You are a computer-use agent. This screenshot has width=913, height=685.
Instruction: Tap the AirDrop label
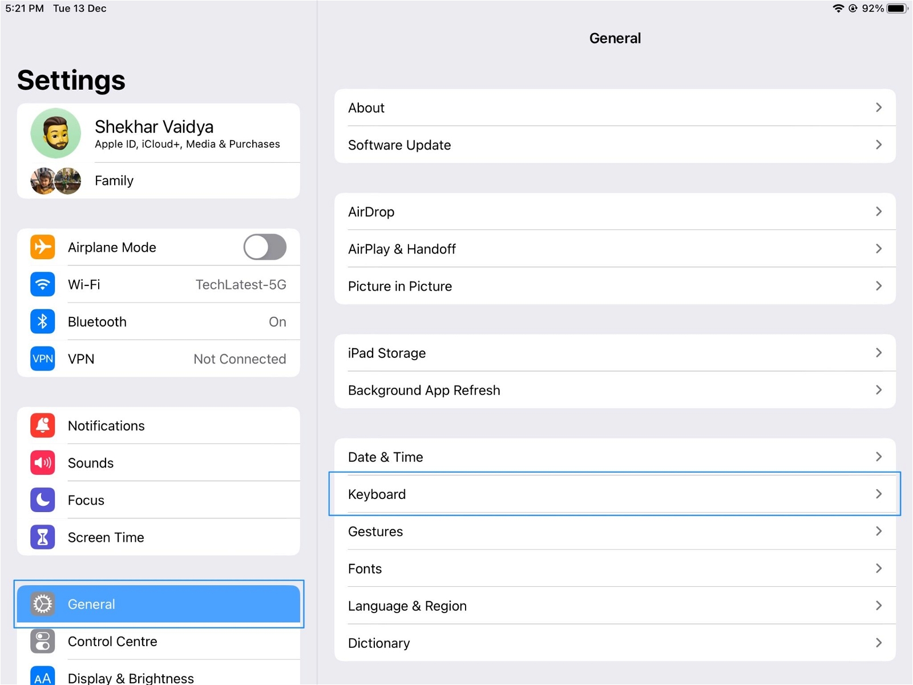[371, 212]
